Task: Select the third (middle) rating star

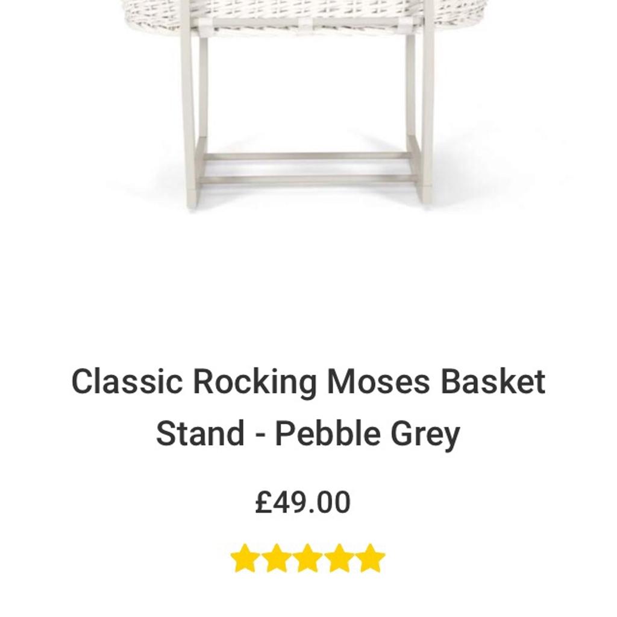Action: coord(308,558)
